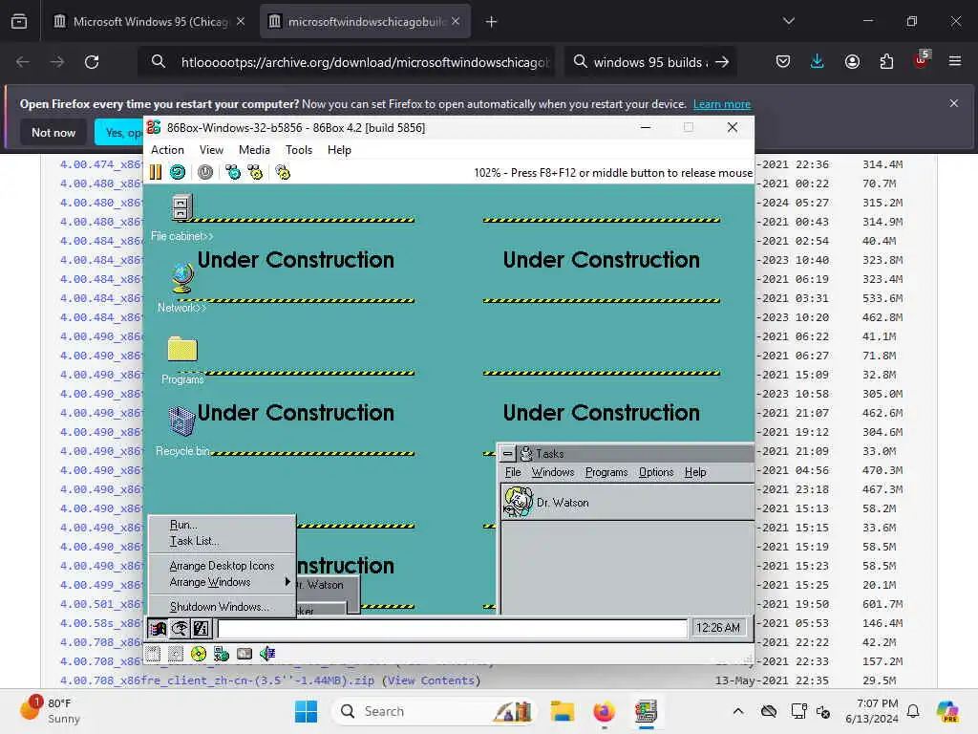Screen dimensions: 978x734
Task: Click the CD-ROM status bar icon
Action: pos(199,654)
